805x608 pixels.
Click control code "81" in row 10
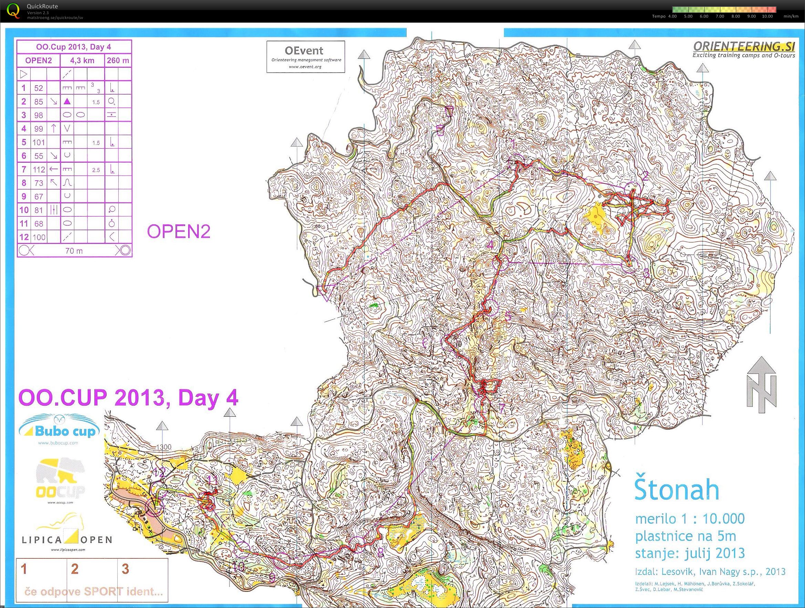point(39,210)
